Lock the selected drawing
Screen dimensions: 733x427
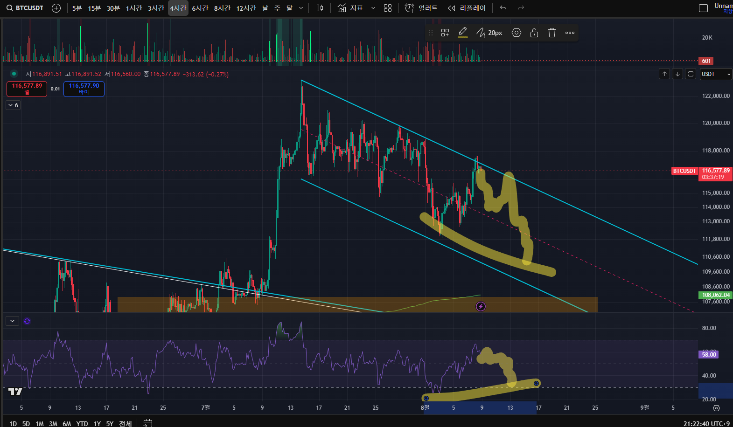534,33
